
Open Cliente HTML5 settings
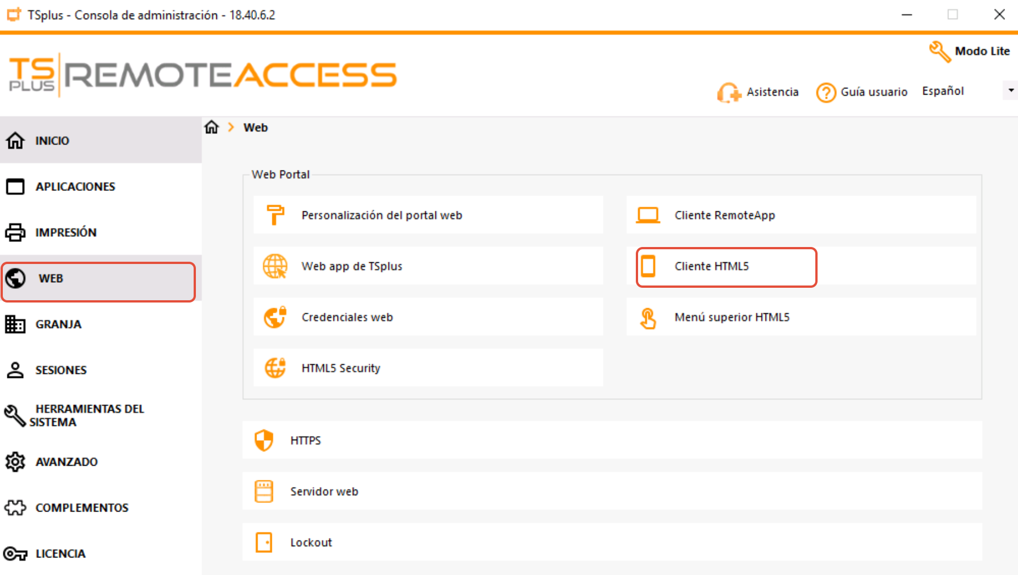[801, 266]
